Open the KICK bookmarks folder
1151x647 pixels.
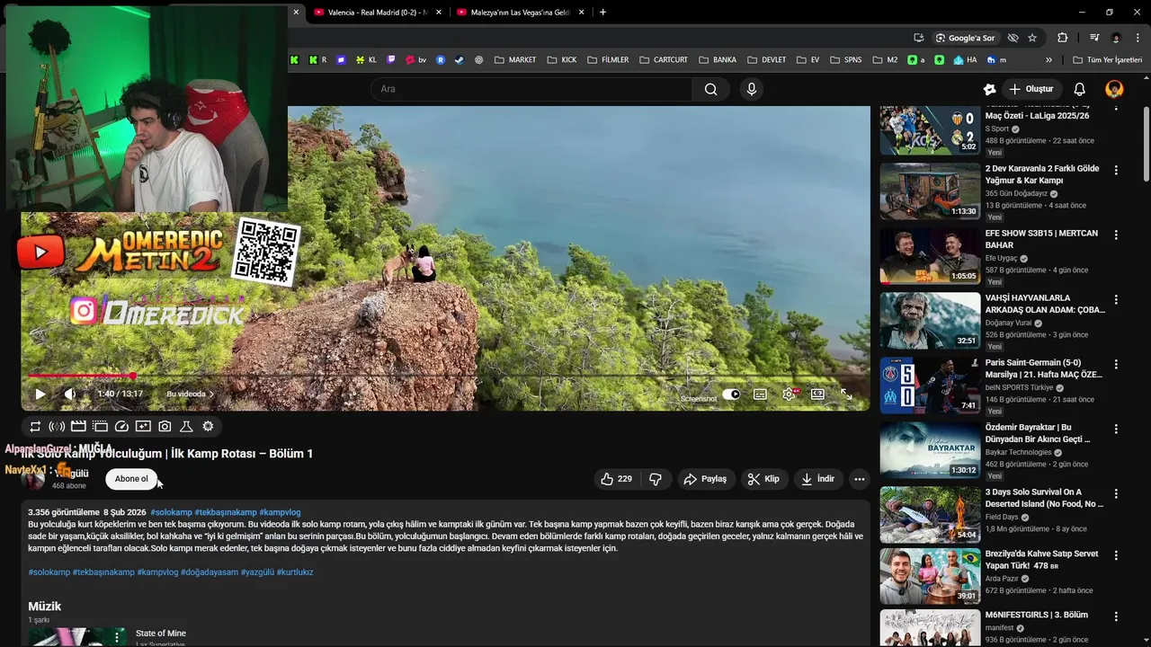click(561, 60)
